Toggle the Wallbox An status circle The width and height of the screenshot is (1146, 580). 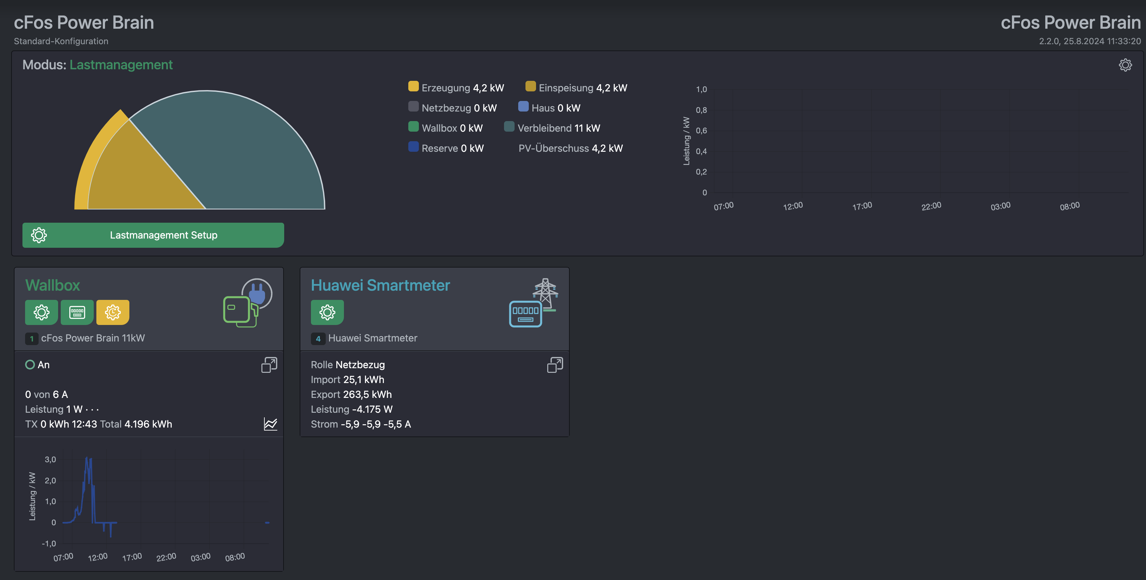[30, 365]
